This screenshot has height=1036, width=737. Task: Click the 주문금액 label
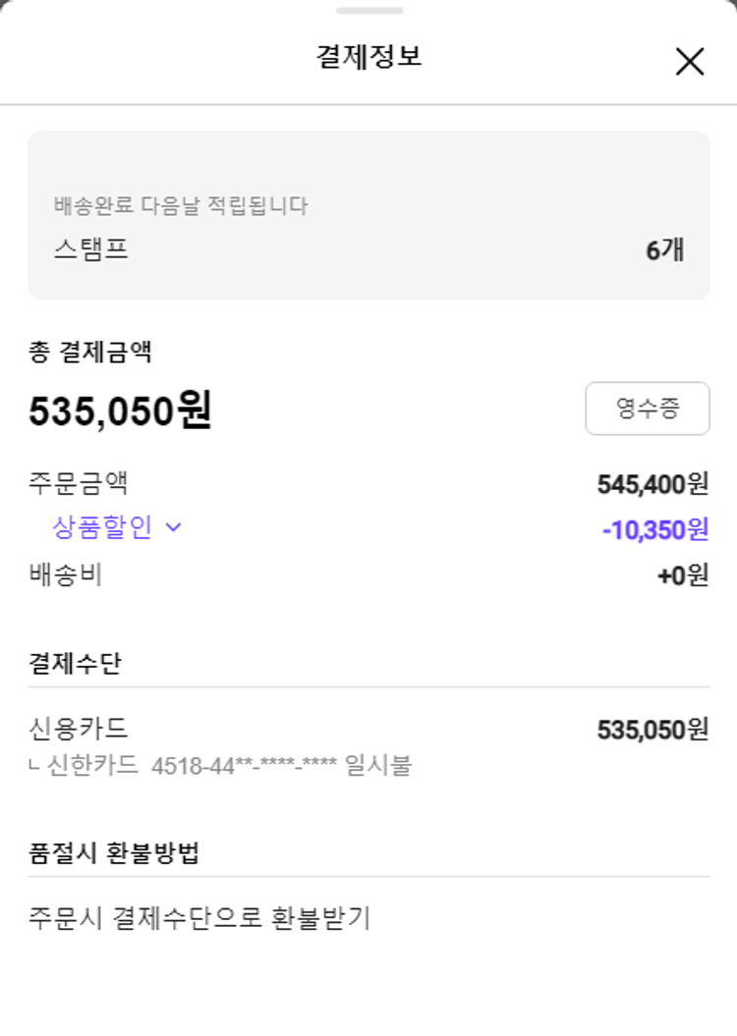[x=79, y=483]
